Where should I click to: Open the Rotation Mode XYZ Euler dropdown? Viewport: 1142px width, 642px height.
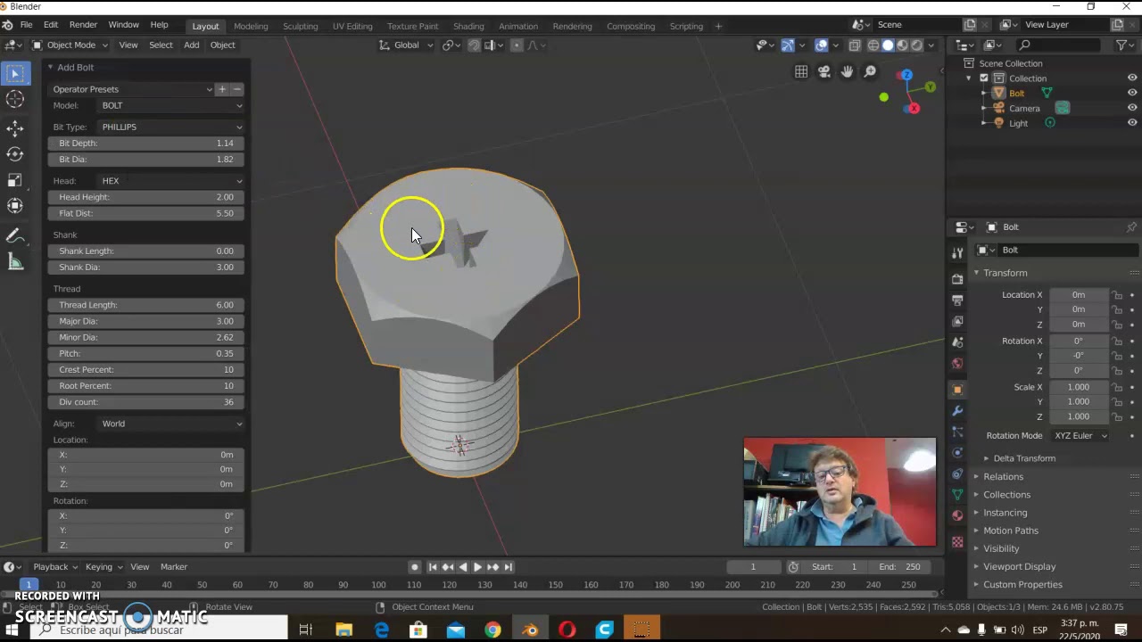pyautogui.click(x=1080, y=436)
